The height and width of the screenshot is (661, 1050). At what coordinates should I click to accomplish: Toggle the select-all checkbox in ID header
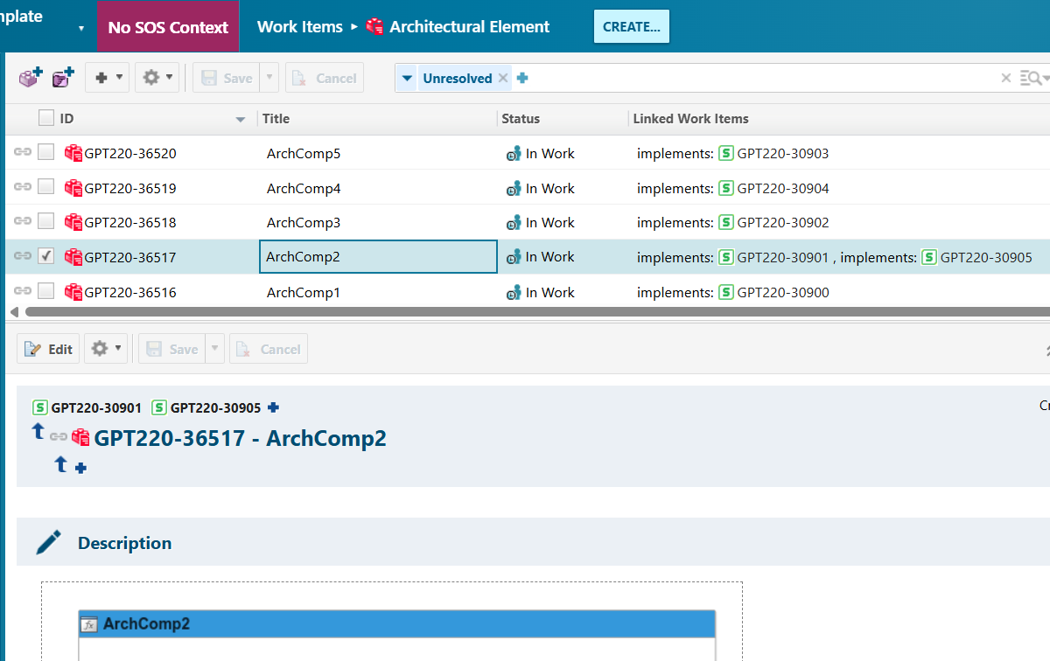tap(46, 118)
